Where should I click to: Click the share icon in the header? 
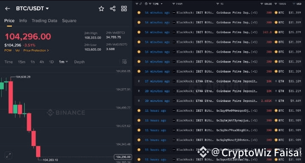[x=112, y=8]
